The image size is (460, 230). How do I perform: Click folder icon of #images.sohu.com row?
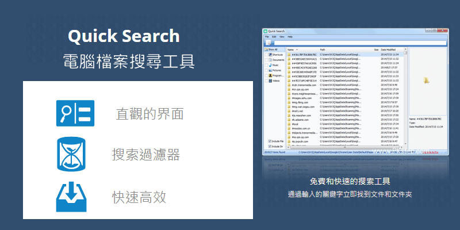(x=289, y=98)
